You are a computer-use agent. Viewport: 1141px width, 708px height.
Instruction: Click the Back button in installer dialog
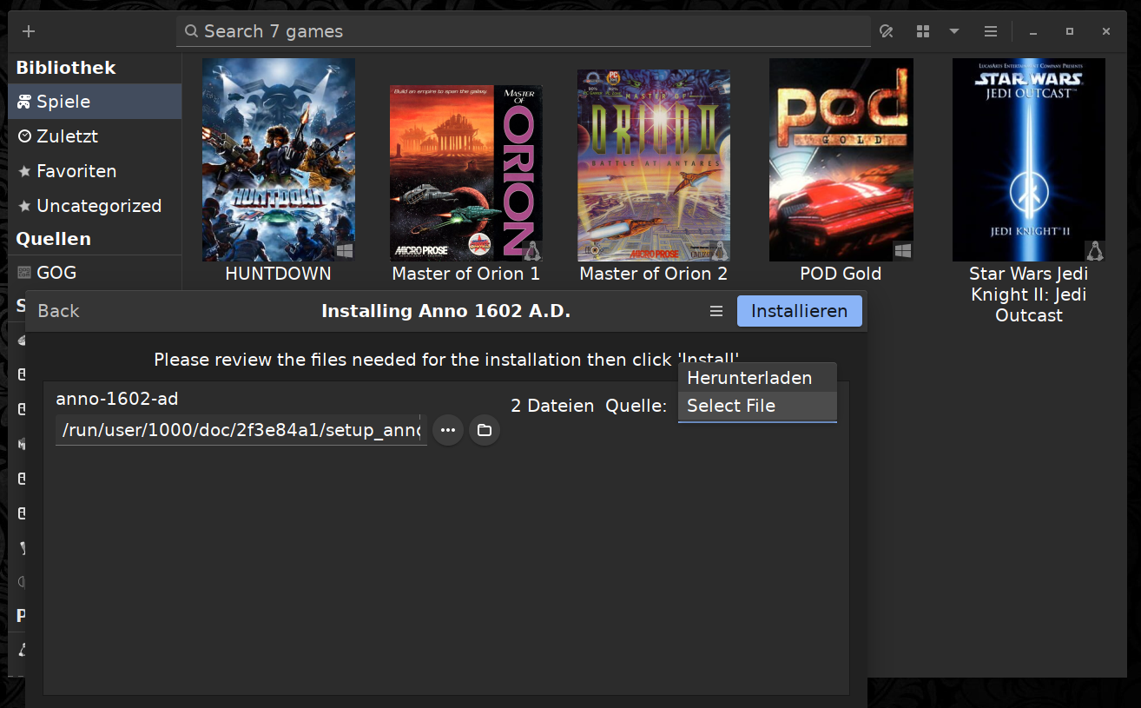click(59, 311)
